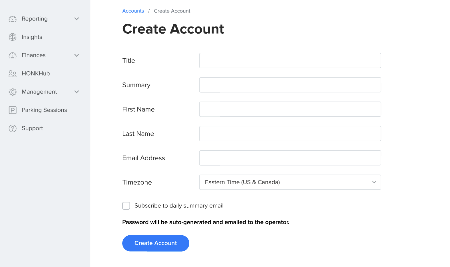This screenshot has height=267, width=450.
Task: Open Parking Sessions from the sidebar
Action: click(44, 110)
